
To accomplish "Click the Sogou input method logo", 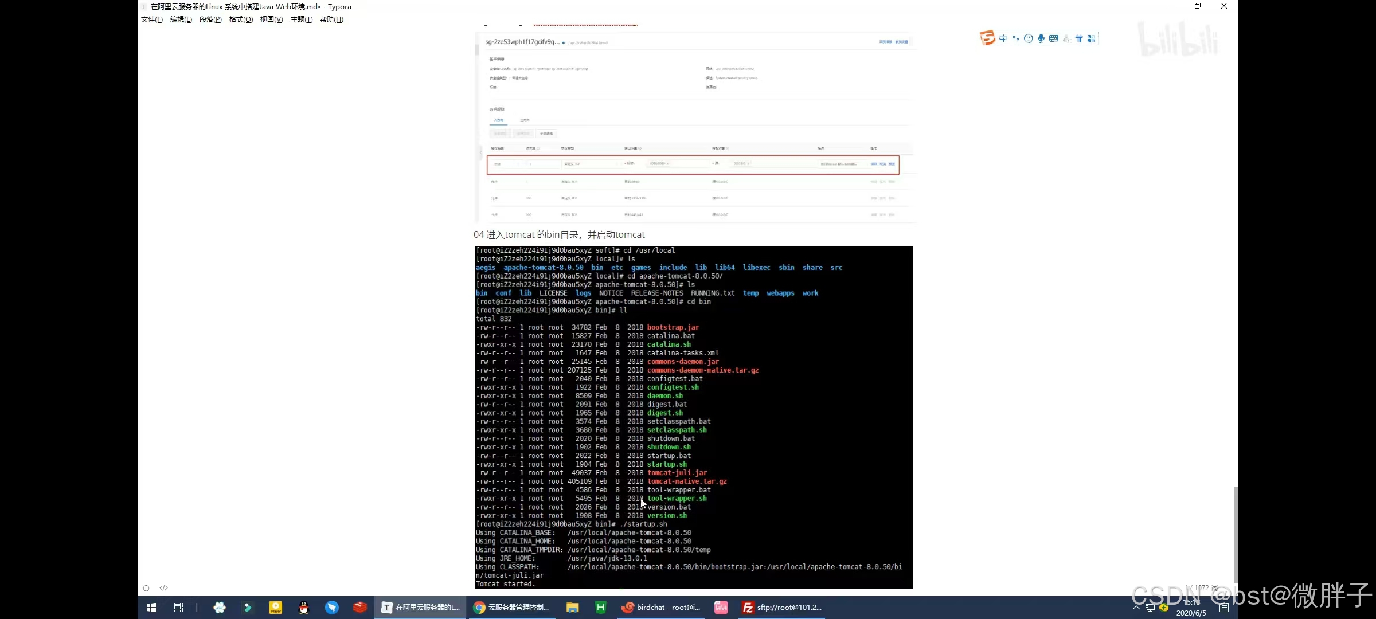I will point(987,38).
